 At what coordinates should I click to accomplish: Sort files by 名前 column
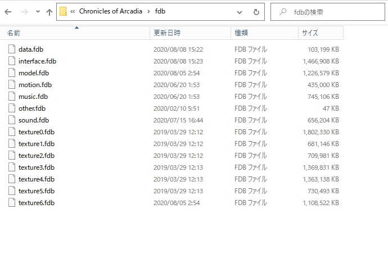pyautogui.click(x=13, y=33)
